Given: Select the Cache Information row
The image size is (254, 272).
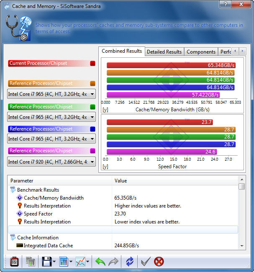Looking at the screenshot, I should point(123,237).
